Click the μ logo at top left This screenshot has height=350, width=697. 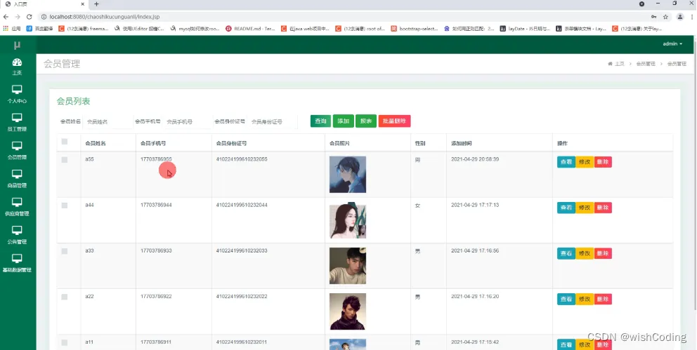[x=17, y=45]
